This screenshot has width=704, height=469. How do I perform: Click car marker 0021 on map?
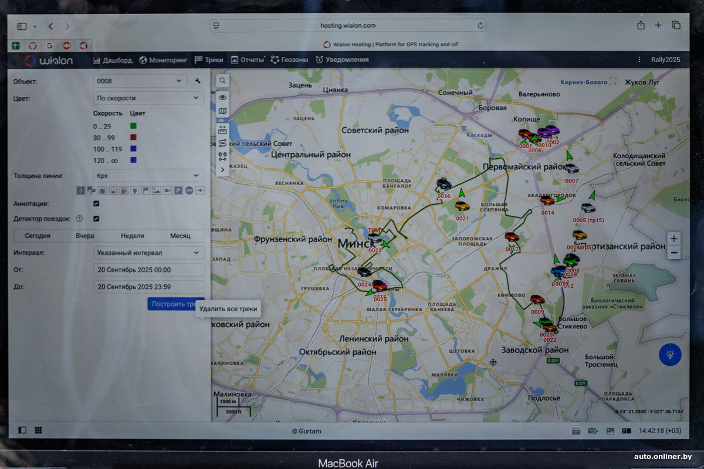(462, 206)
